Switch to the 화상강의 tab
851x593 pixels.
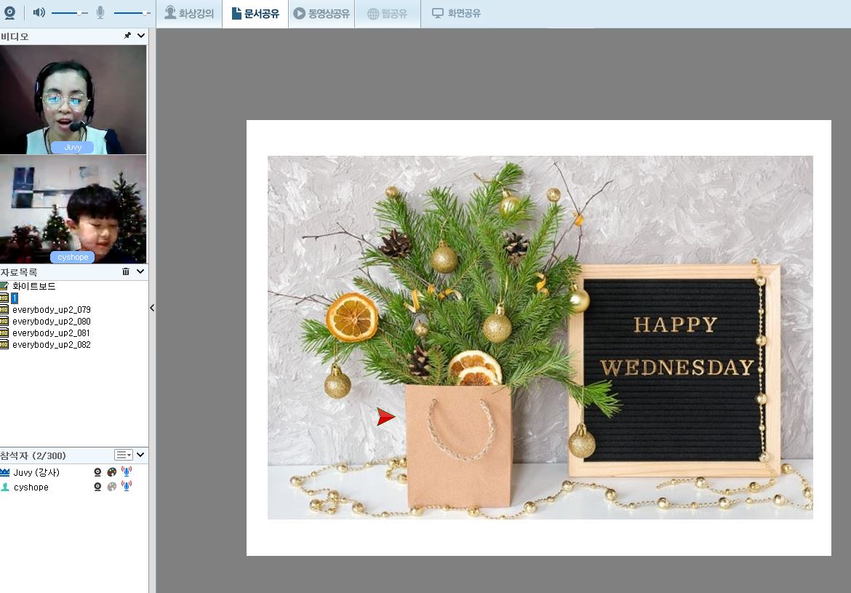point(189,13)
